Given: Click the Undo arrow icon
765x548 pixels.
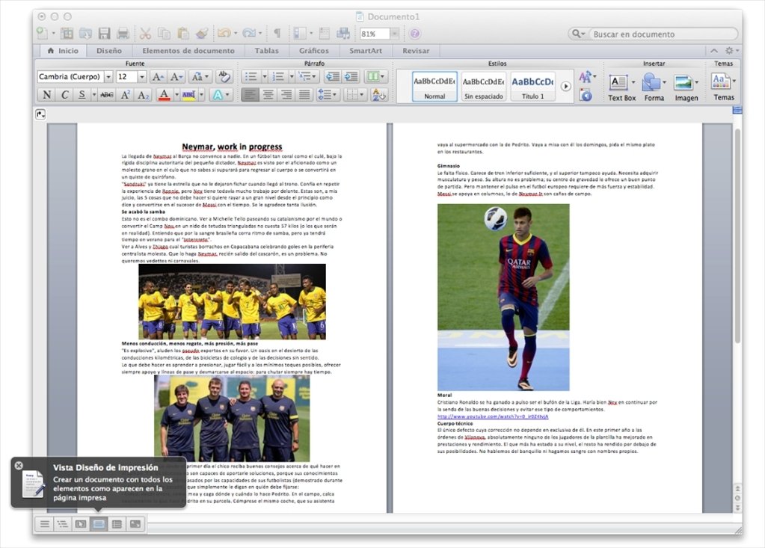Looking at the screenshot, I should click(x=224, y=33).
